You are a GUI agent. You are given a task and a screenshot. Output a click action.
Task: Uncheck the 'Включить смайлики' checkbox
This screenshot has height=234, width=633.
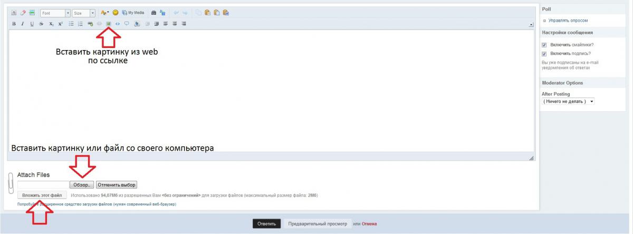coord(544,45)
